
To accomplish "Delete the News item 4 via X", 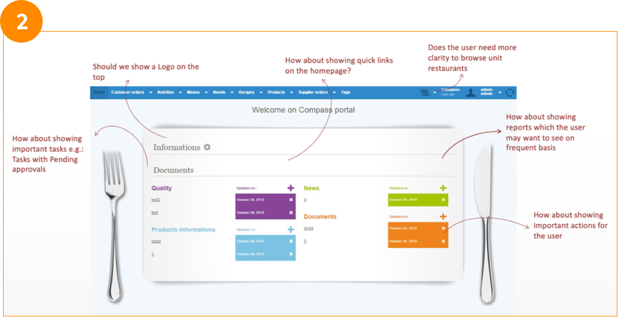I will (x=443, y=200).
